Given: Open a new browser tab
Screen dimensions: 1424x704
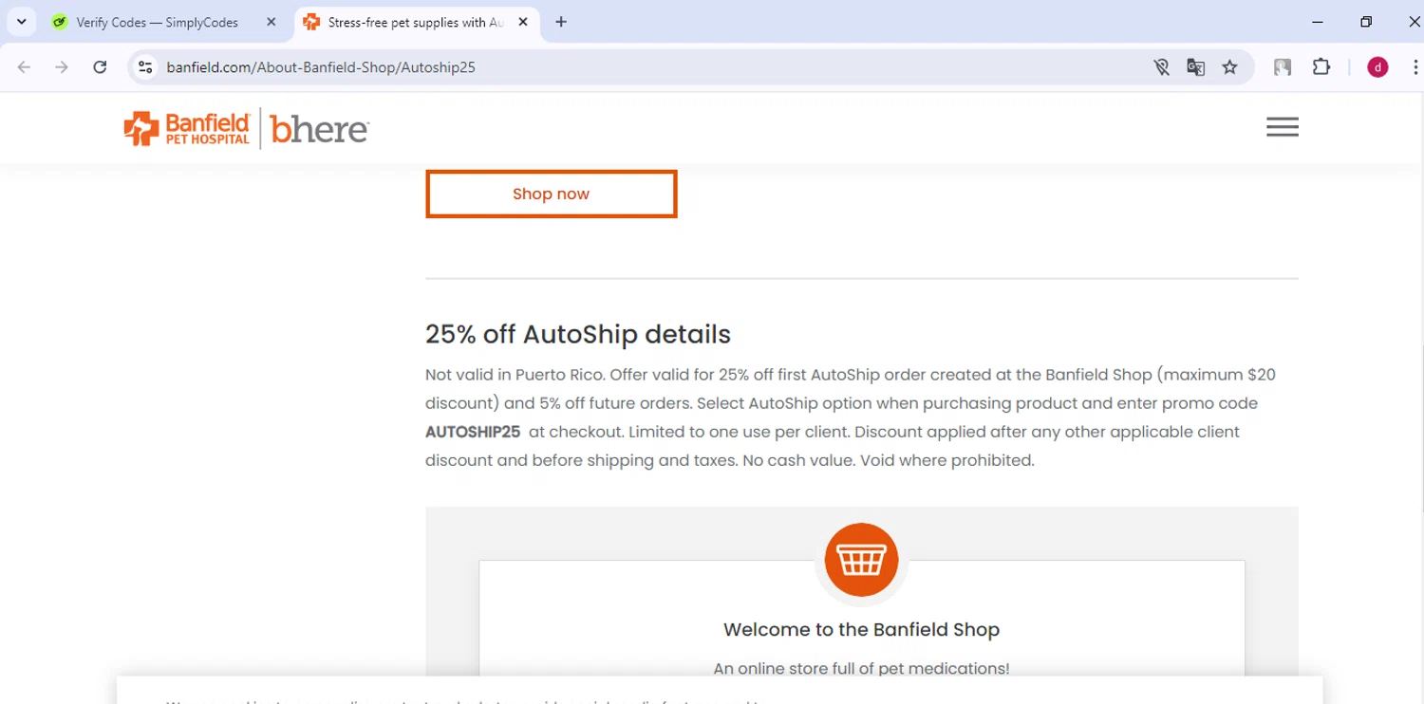Looking at the screenshot, I should coord(561,22).
